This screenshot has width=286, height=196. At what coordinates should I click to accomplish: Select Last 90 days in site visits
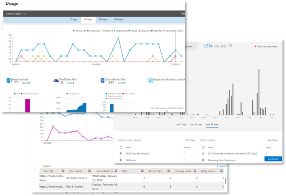(x=212, y=125)
